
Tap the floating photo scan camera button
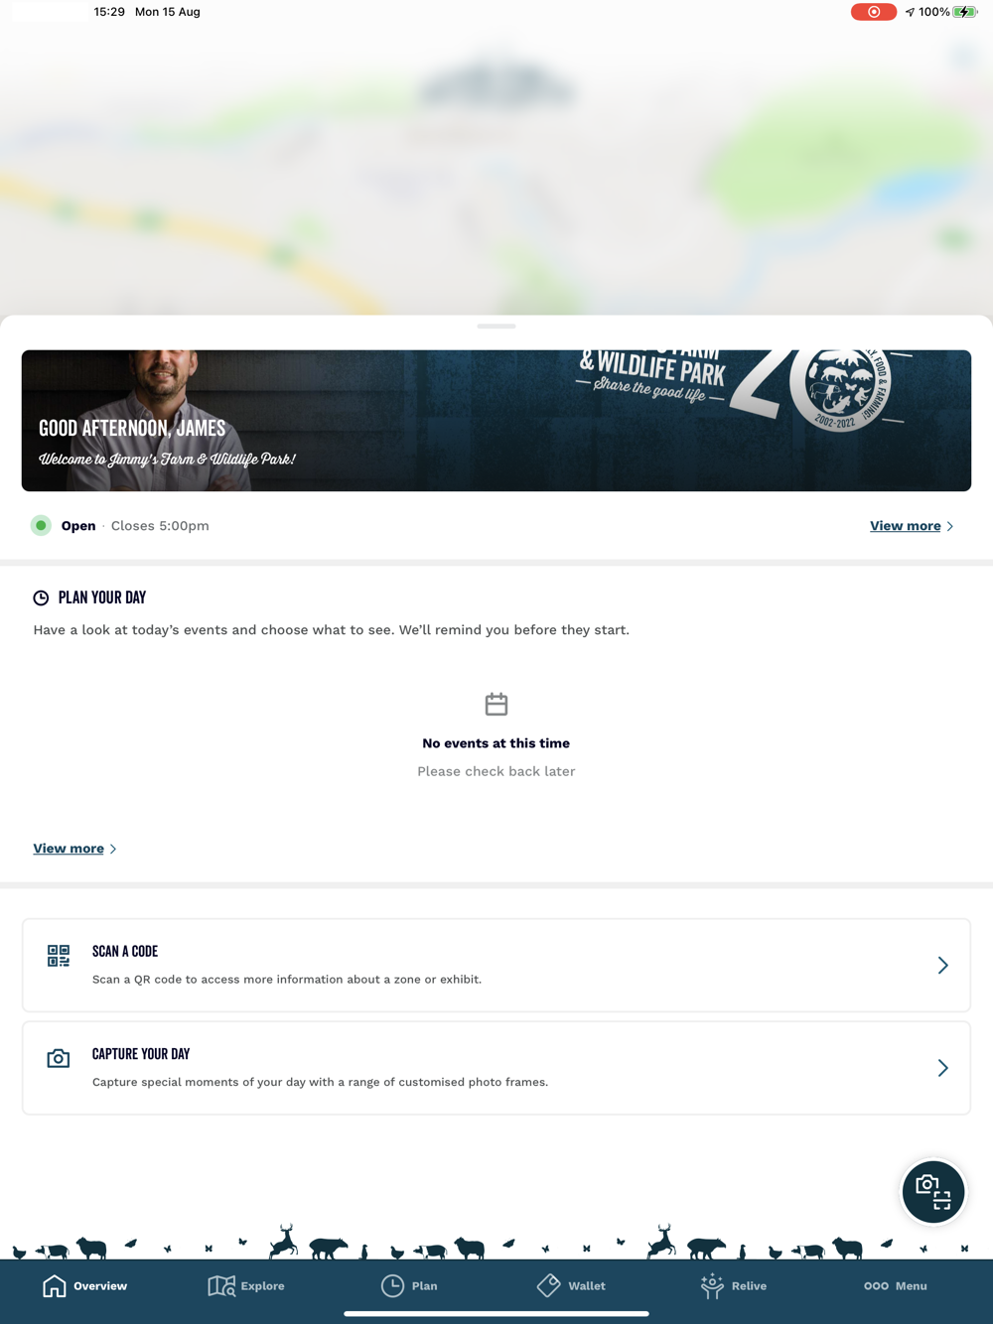pyautogui.click(x=933, y=1191)
